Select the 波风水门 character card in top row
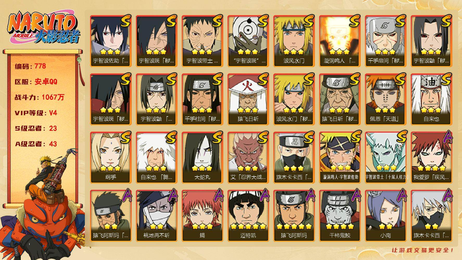 [294, 41]
